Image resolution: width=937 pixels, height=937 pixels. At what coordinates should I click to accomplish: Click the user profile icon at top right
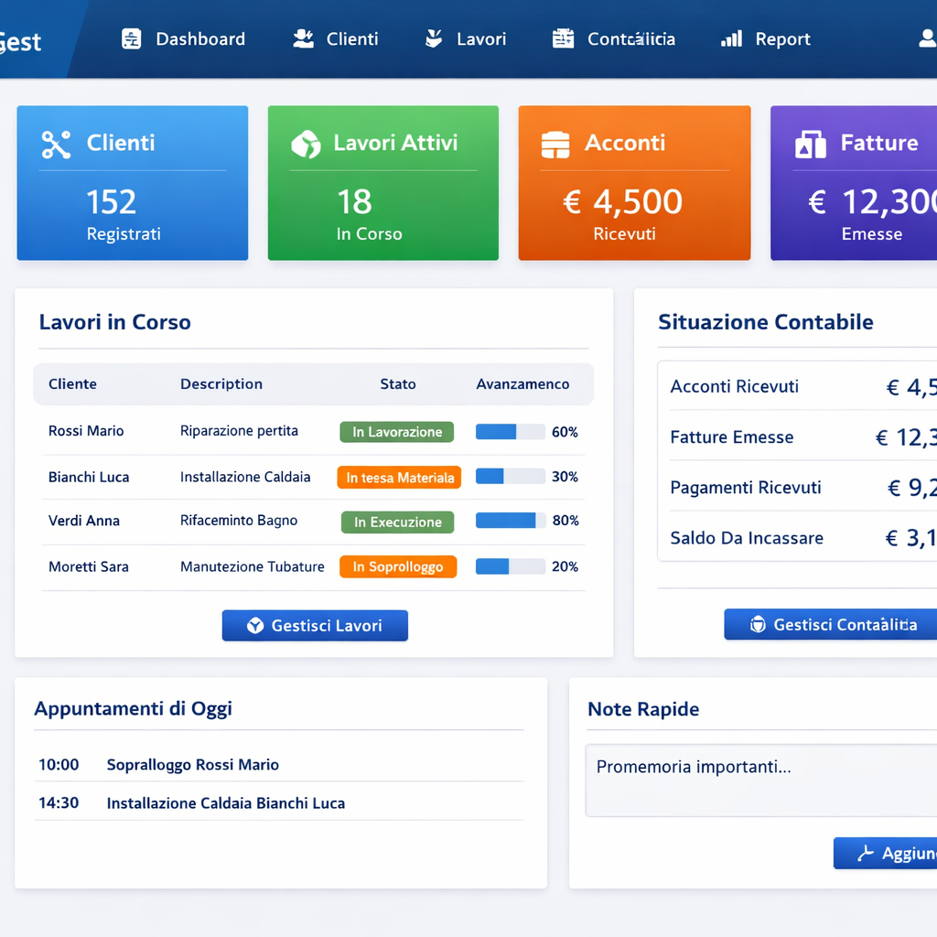coord(926,38)
